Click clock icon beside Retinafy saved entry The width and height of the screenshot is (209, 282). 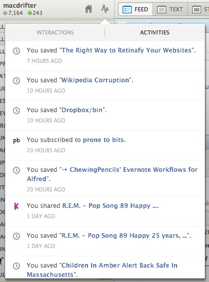(x=16, y=51)
